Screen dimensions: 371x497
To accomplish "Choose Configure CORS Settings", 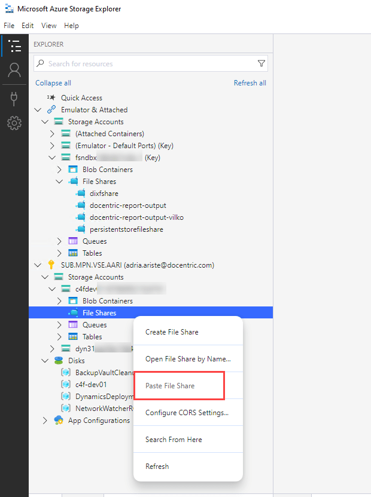I will click(x=188, y=412).
